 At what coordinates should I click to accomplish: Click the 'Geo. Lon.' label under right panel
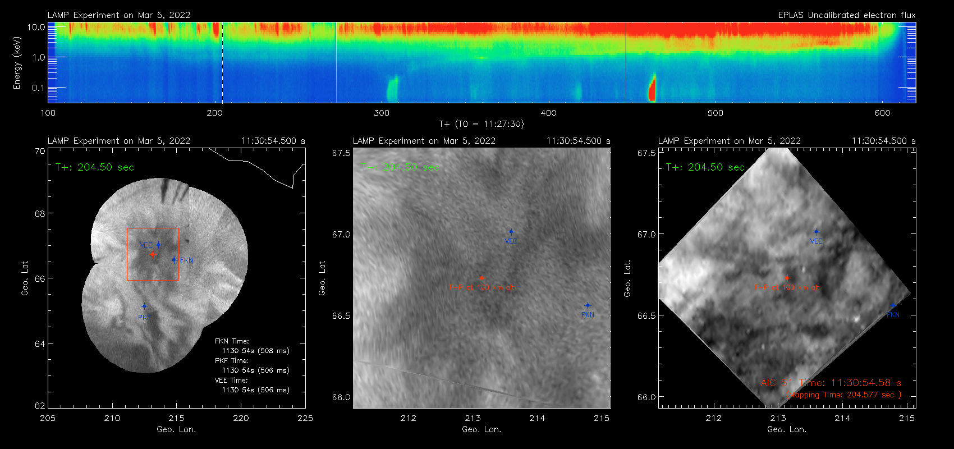pos(787,429)
